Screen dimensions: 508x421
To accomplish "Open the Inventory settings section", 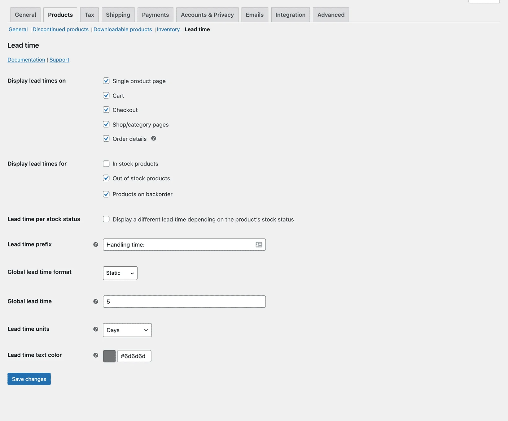I will tap(168, 29).
